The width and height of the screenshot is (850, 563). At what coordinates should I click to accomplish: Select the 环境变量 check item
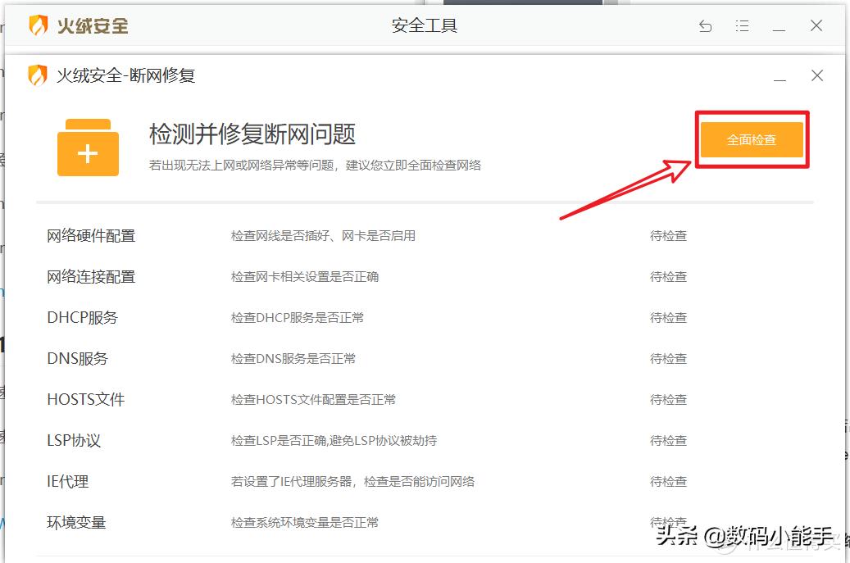click(75, 522)
